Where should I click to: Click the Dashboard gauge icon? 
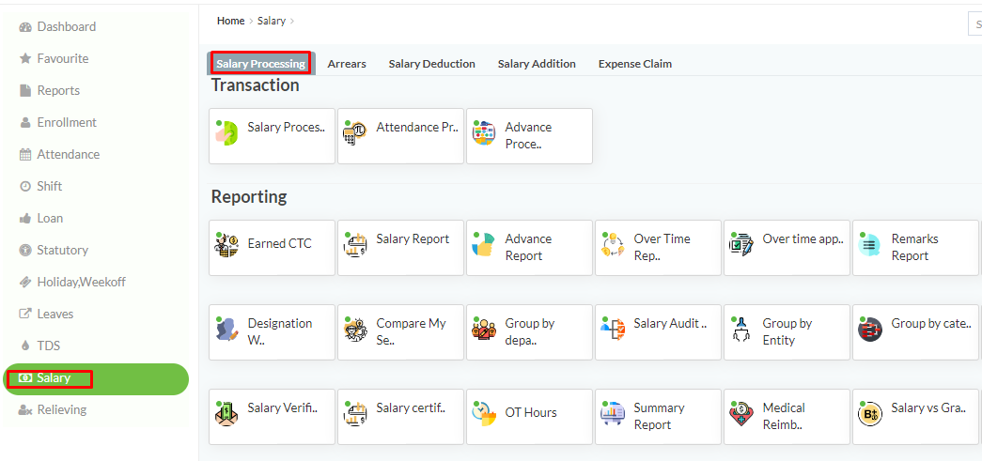(25, 27)
